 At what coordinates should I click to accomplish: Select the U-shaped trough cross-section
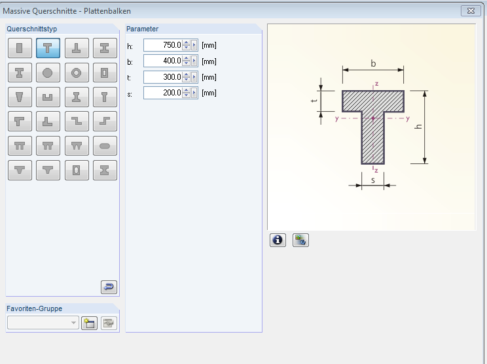coord(48,97)
